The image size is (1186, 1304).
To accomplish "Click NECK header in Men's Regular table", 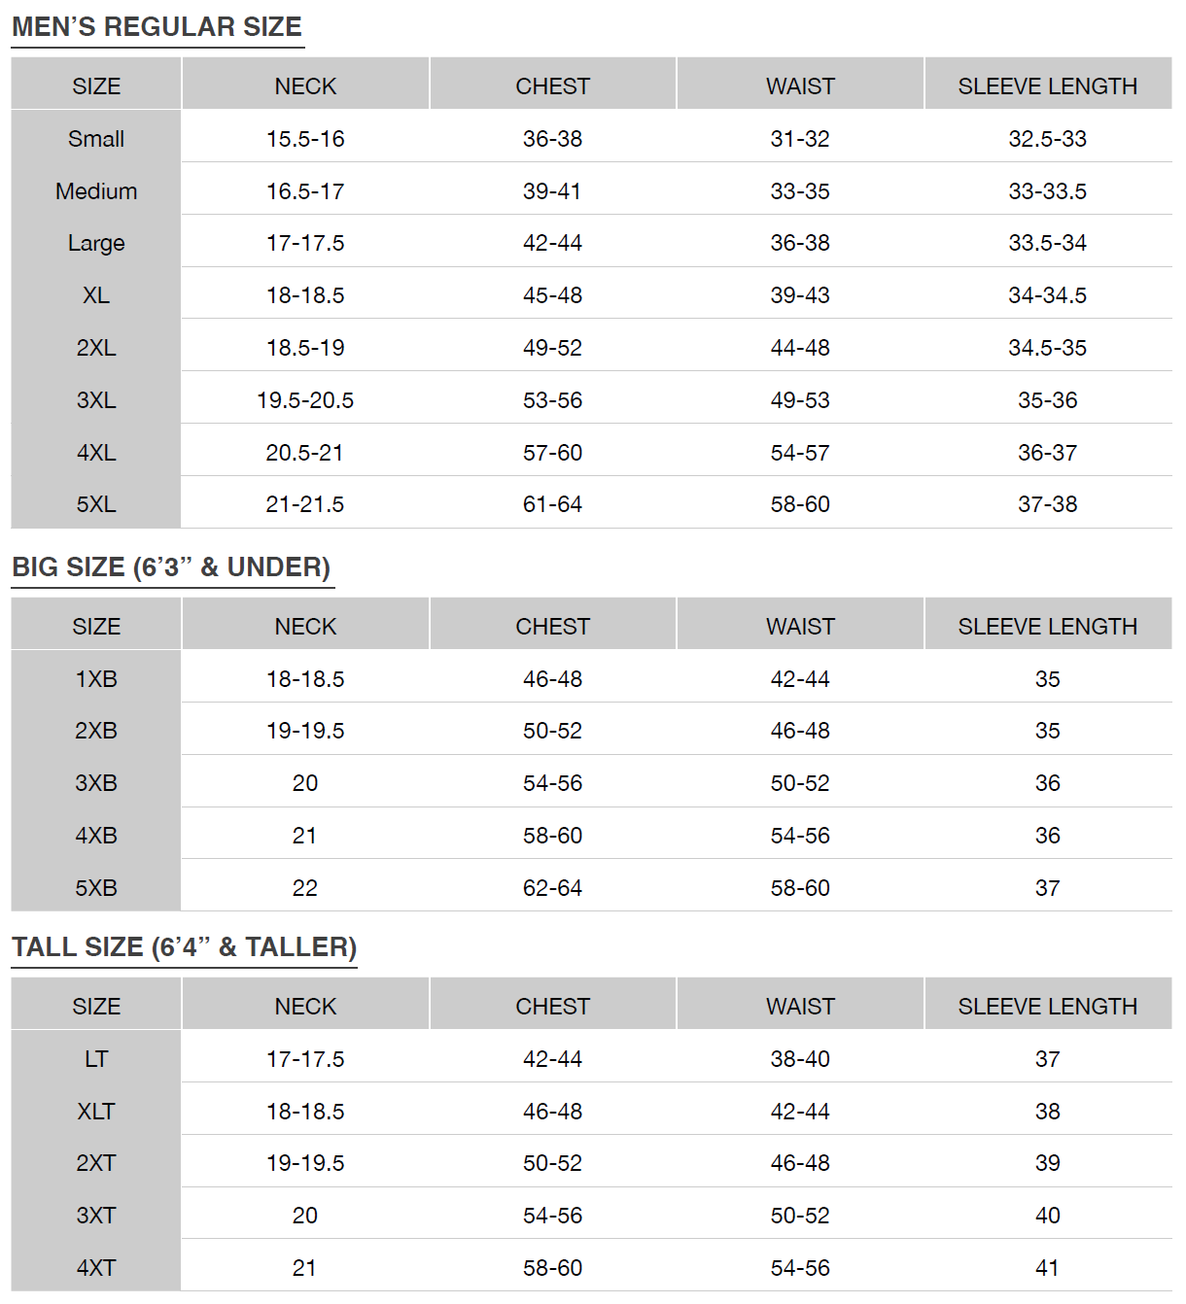I will tap(305, 86).
